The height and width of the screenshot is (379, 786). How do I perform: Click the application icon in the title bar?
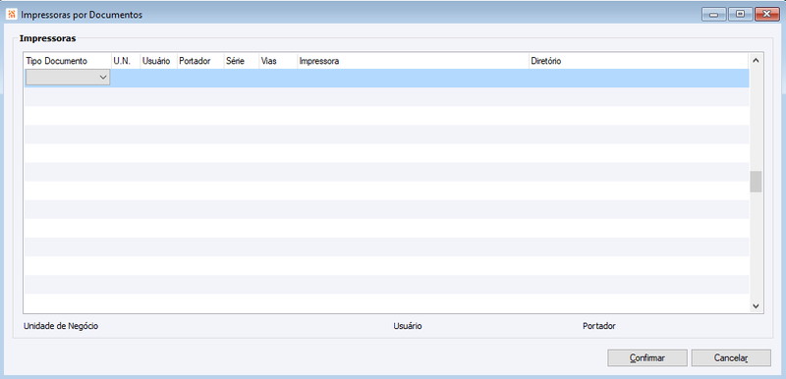[x=12, y=15]
